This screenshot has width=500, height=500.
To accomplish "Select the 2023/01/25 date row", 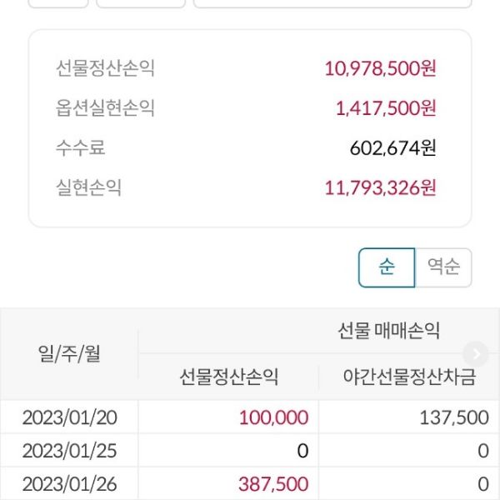I will 69,451.
